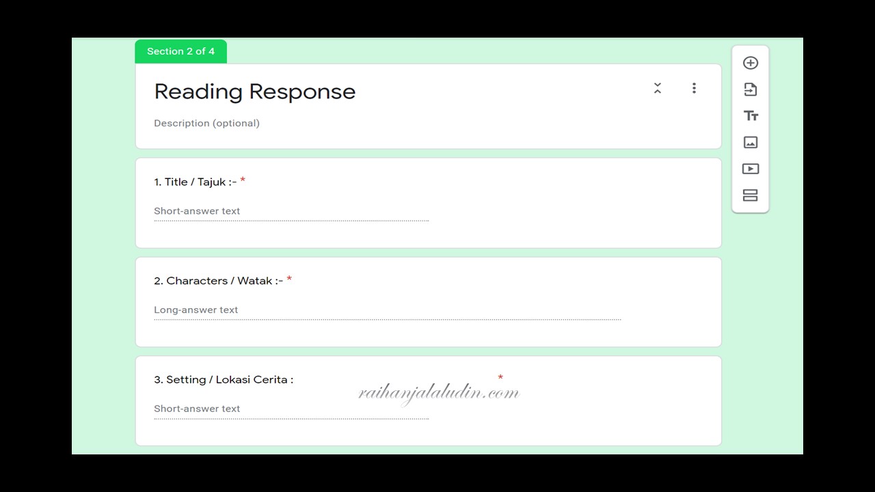Click the Add question plus icon
This screenshot has width=875, height=492.
coord(751,63)
